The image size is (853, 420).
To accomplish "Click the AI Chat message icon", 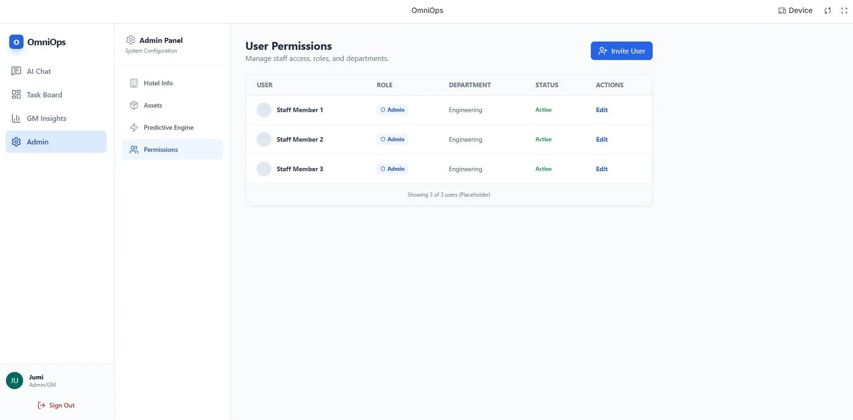I will coord(16,71).
